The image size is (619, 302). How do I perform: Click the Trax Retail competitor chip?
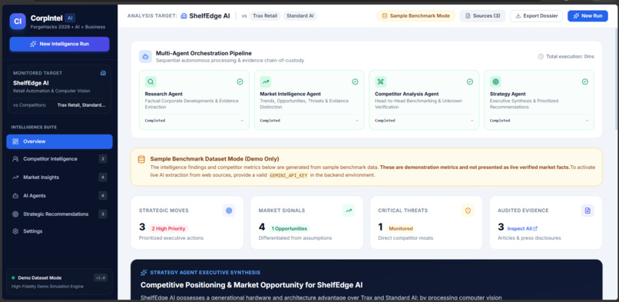[x=264, y=16]
